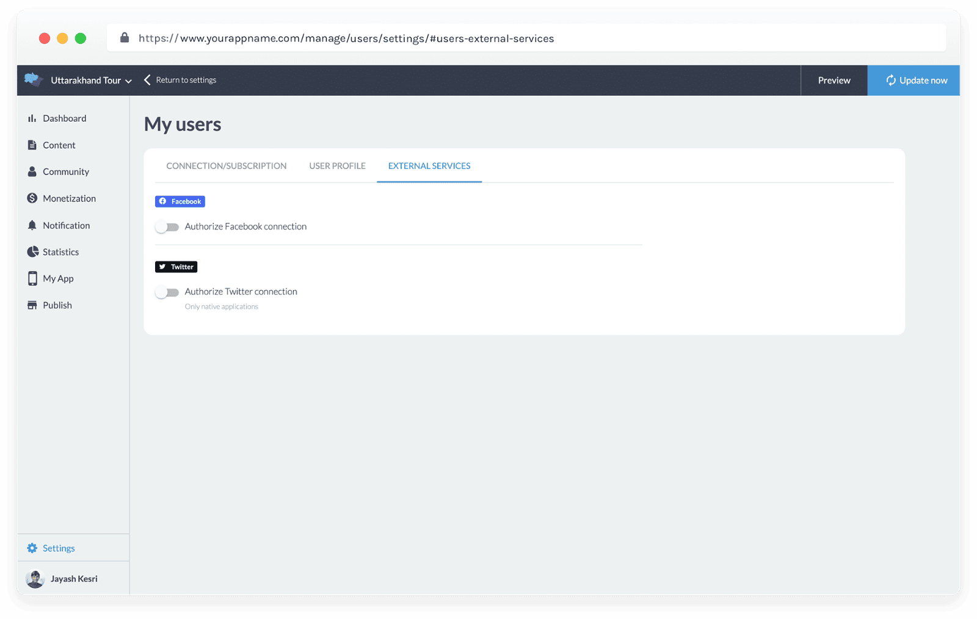The width and height of the screenshot is (977, 619).
Task: Click the Publish storefront icon
Action: point(32,305)
